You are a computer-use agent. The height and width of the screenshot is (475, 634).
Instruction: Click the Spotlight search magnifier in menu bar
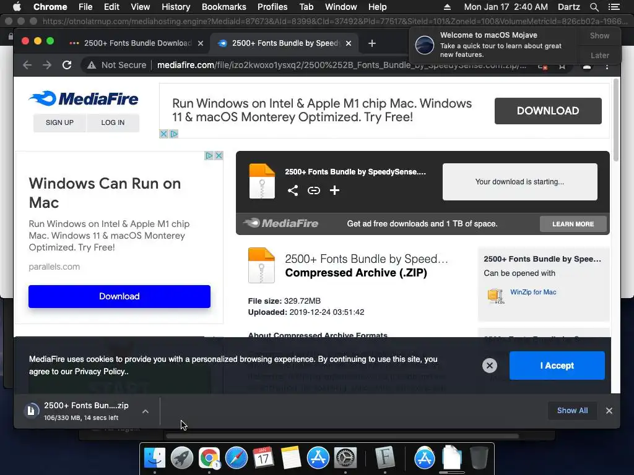coord(594,7)
